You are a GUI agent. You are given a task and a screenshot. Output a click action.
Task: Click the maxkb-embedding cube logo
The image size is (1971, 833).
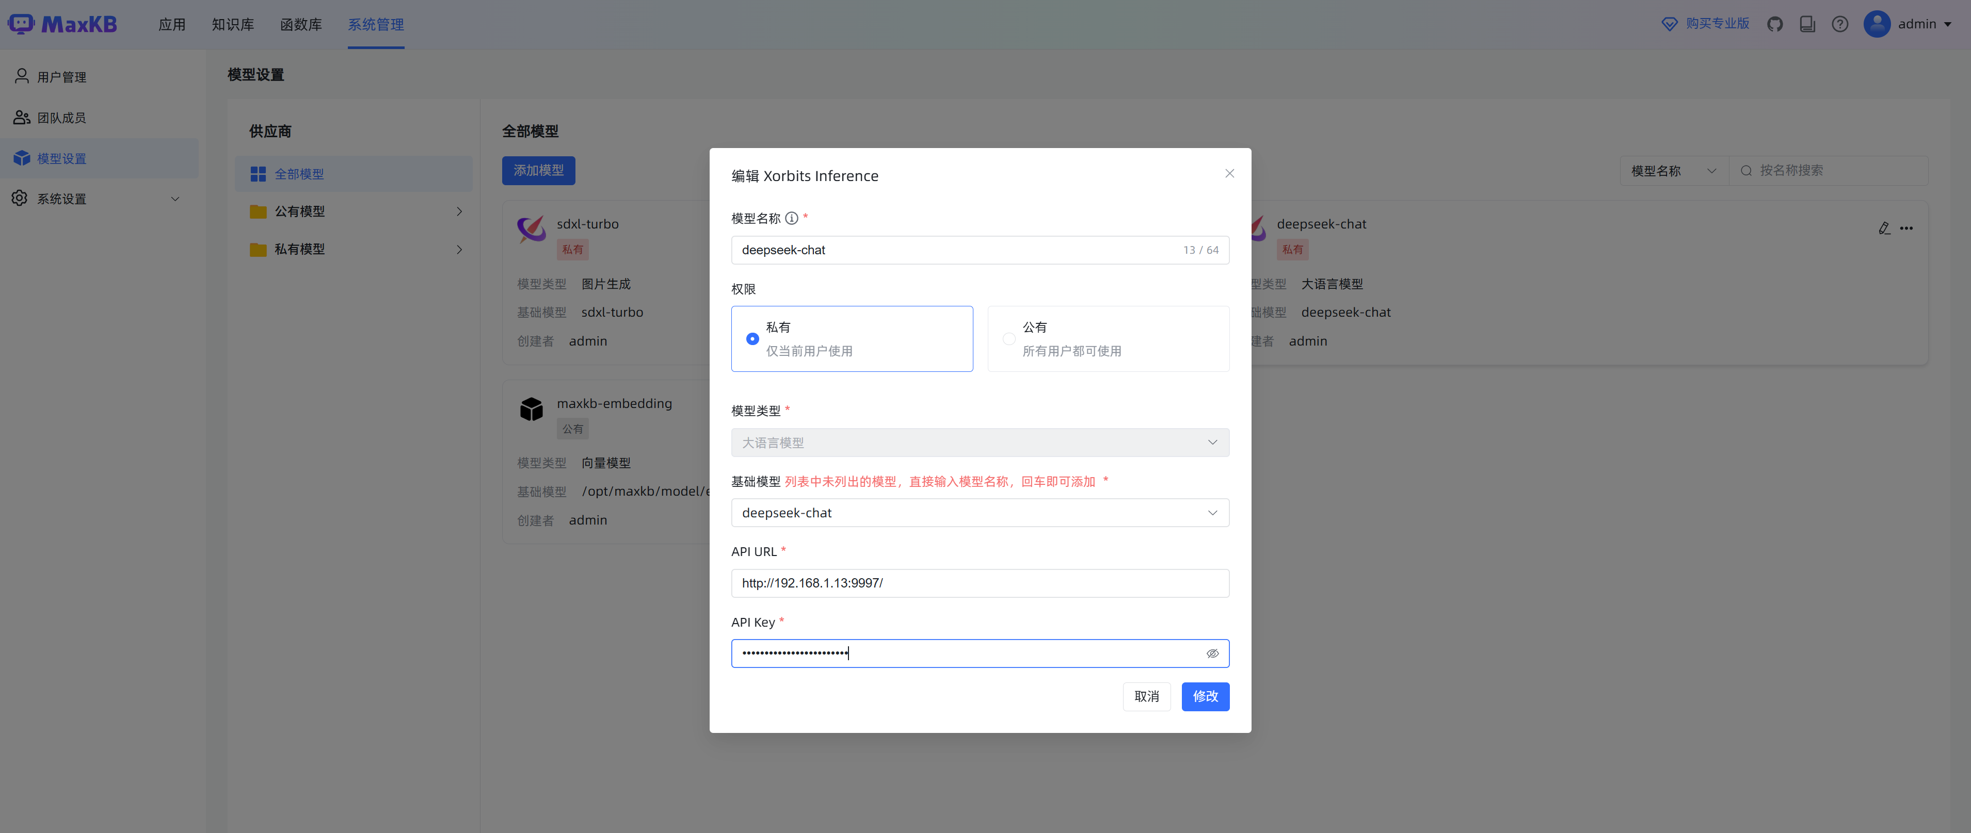[531, 409]
